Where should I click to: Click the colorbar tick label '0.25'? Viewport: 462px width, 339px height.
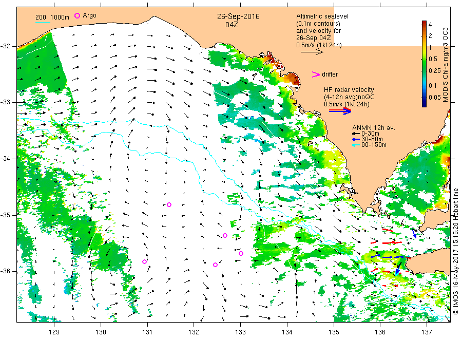[435, 71]
